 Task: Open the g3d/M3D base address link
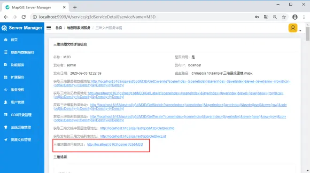point(115,144)
